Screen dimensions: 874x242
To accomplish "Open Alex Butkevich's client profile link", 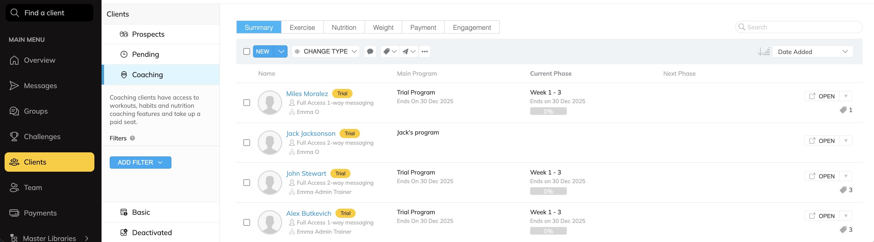I will click(x=308, y=213).
